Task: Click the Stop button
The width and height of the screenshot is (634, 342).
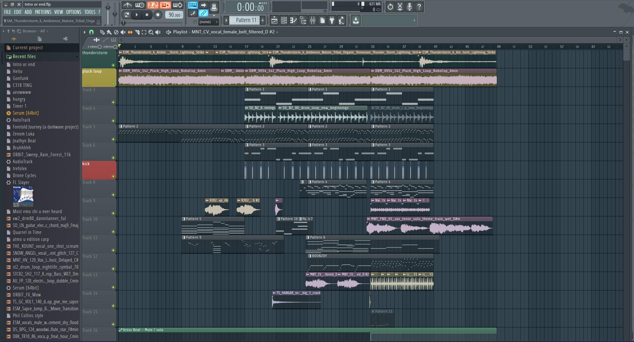Action: click(147, 15)
